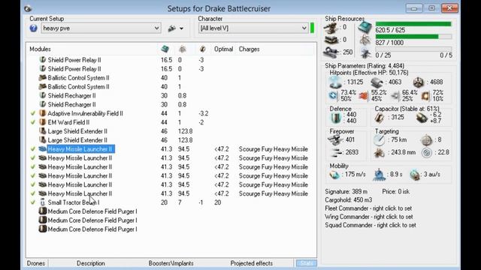The width and height of the screenshot is (481, 270).
Task: Open the ship setup actions icon menu
Action: pos(175,28)
